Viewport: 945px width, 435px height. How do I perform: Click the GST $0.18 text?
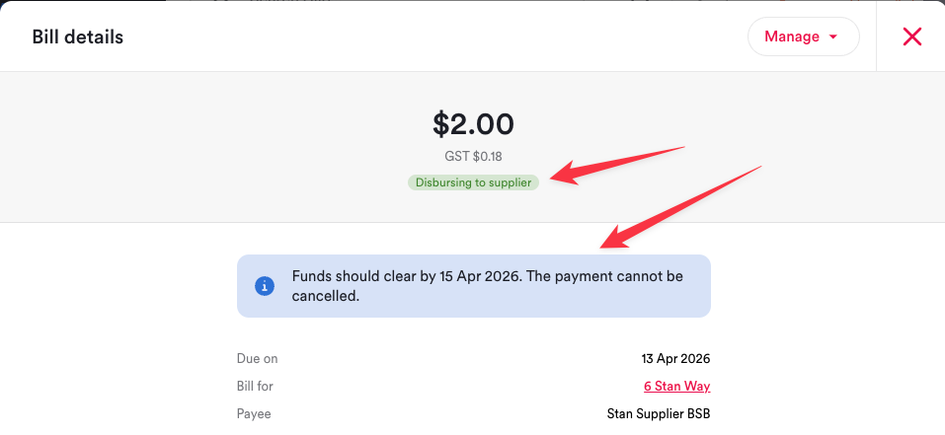tap(473, 156)
